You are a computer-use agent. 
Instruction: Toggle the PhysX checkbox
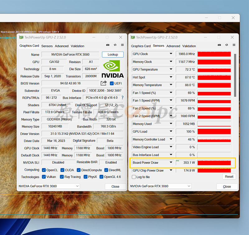(x=86, y=177)
